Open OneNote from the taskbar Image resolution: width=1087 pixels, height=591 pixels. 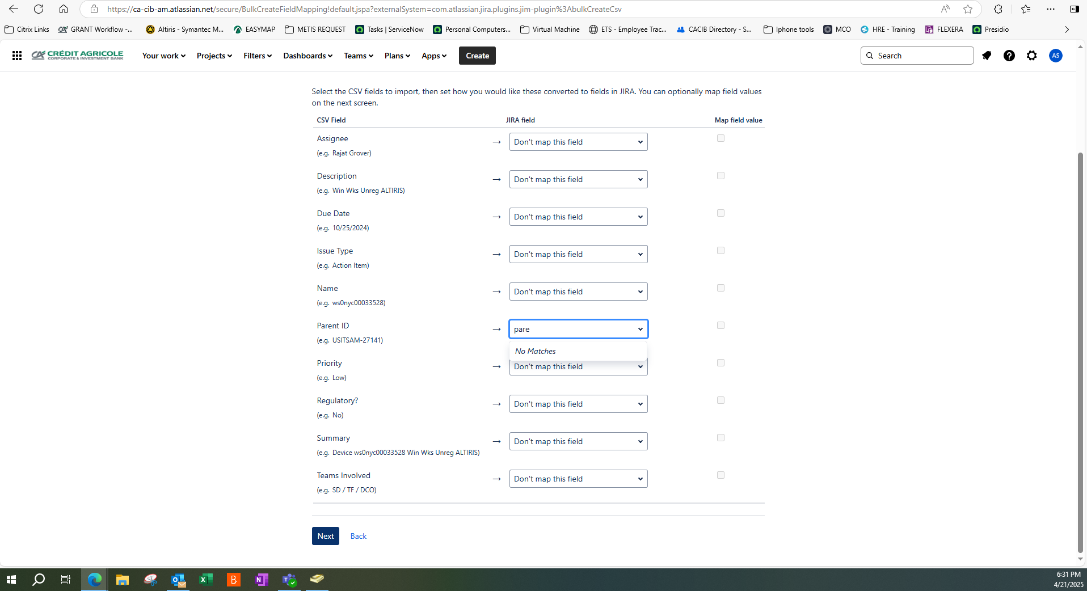(262, 579)
